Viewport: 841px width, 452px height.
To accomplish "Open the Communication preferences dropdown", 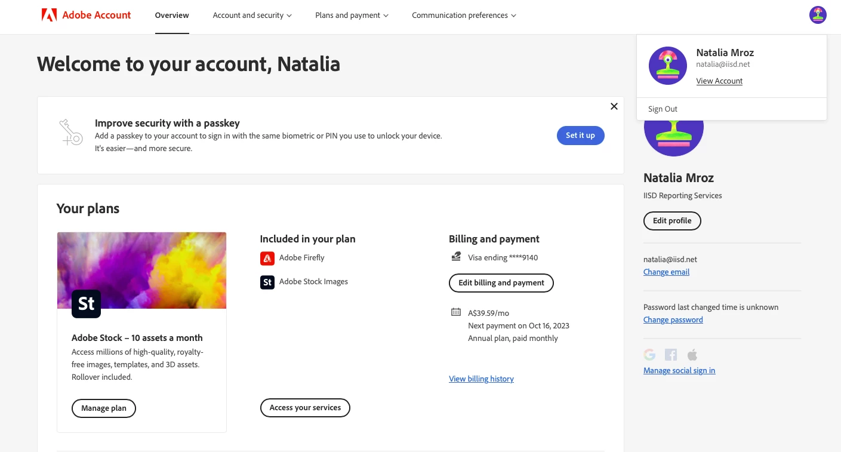I will pos(464,16).
